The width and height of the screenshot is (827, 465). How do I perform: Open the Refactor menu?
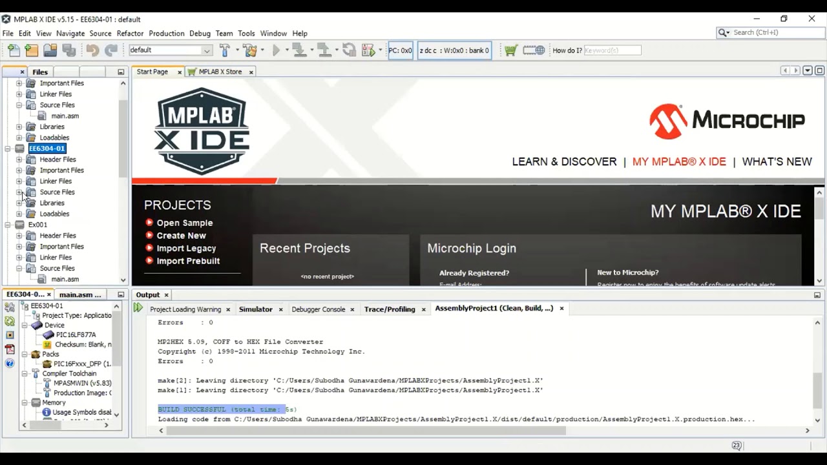(x=130, y=34)
